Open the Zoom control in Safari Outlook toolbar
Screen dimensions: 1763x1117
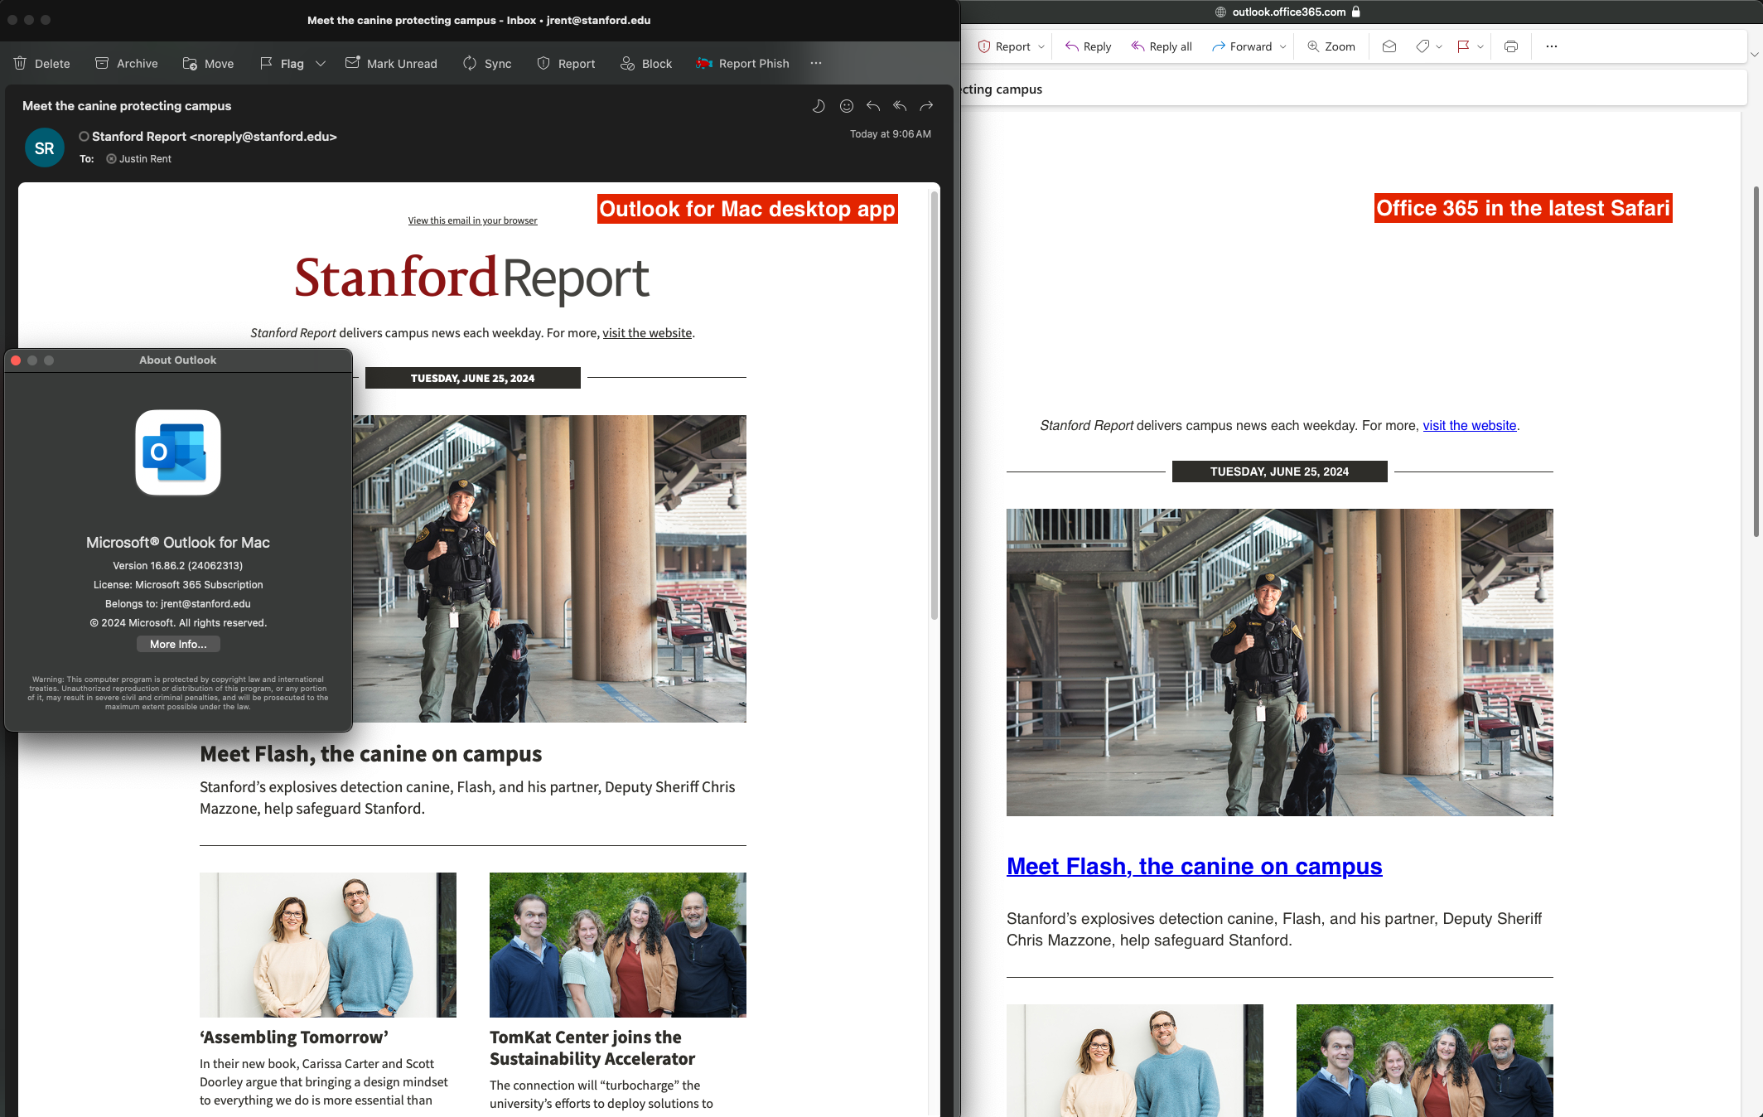click(x=1331, y=46)
